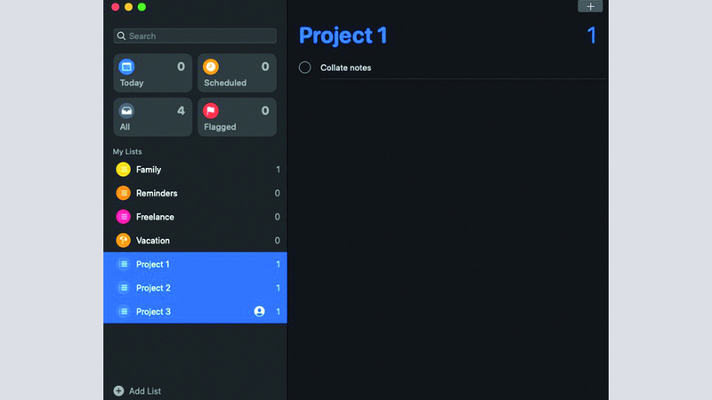Viewport: 712px width, 400px height.
Task: Open the Project 3 shared list
Action: click(152, 312)
